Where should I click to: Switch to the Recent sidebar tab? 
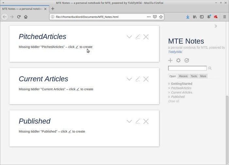[x=183, y=76]
